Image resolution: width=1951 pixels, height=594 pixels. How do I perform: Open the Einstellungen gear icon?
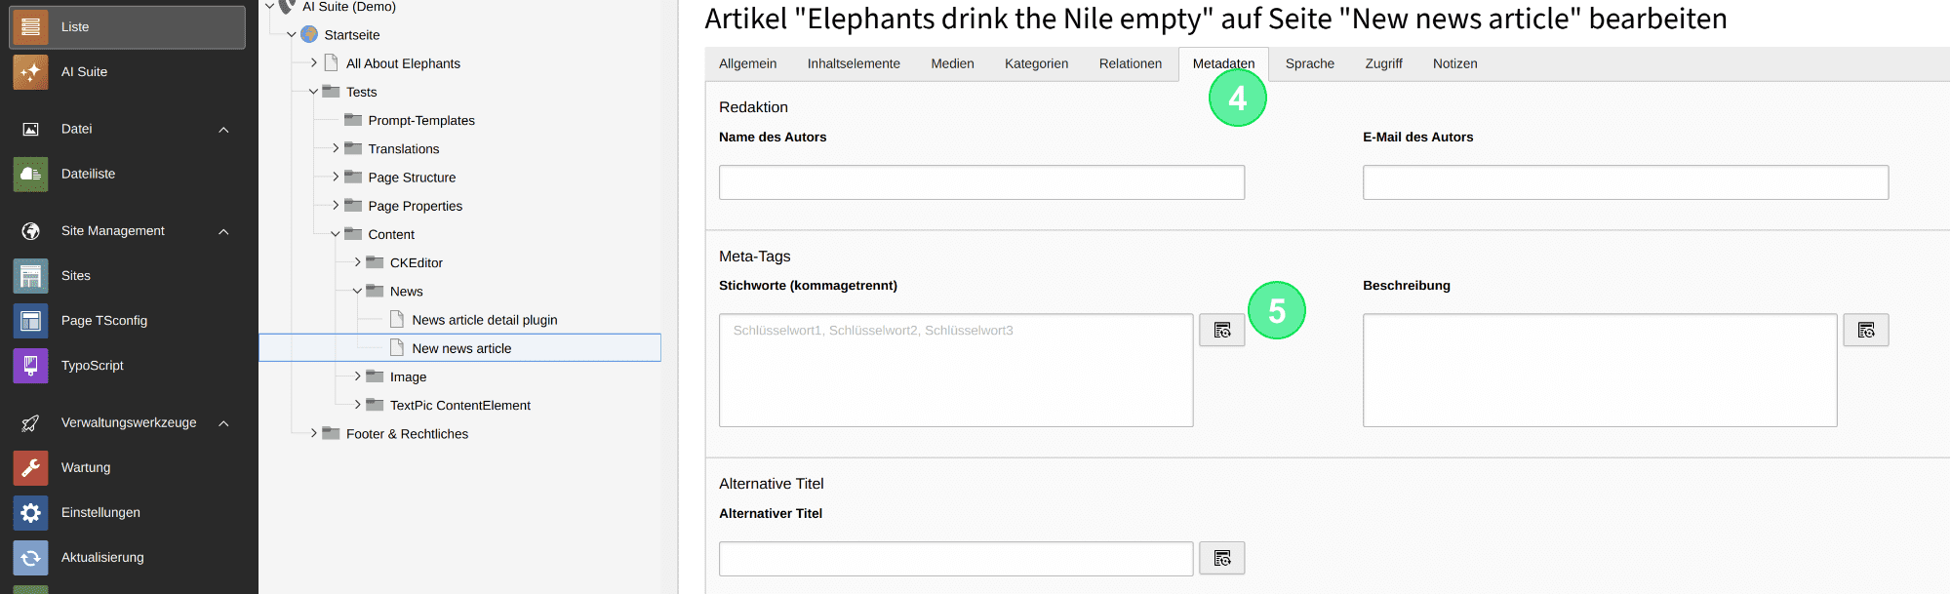click(x=30, y=513)
